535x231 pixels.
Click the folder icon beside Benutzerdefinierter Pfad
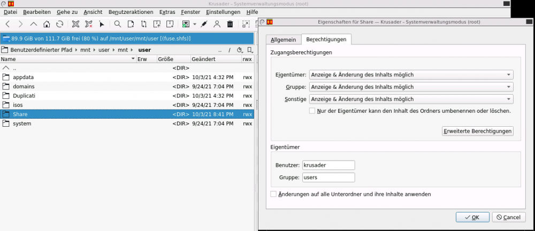pyautogui.click(x=4, y=50)
